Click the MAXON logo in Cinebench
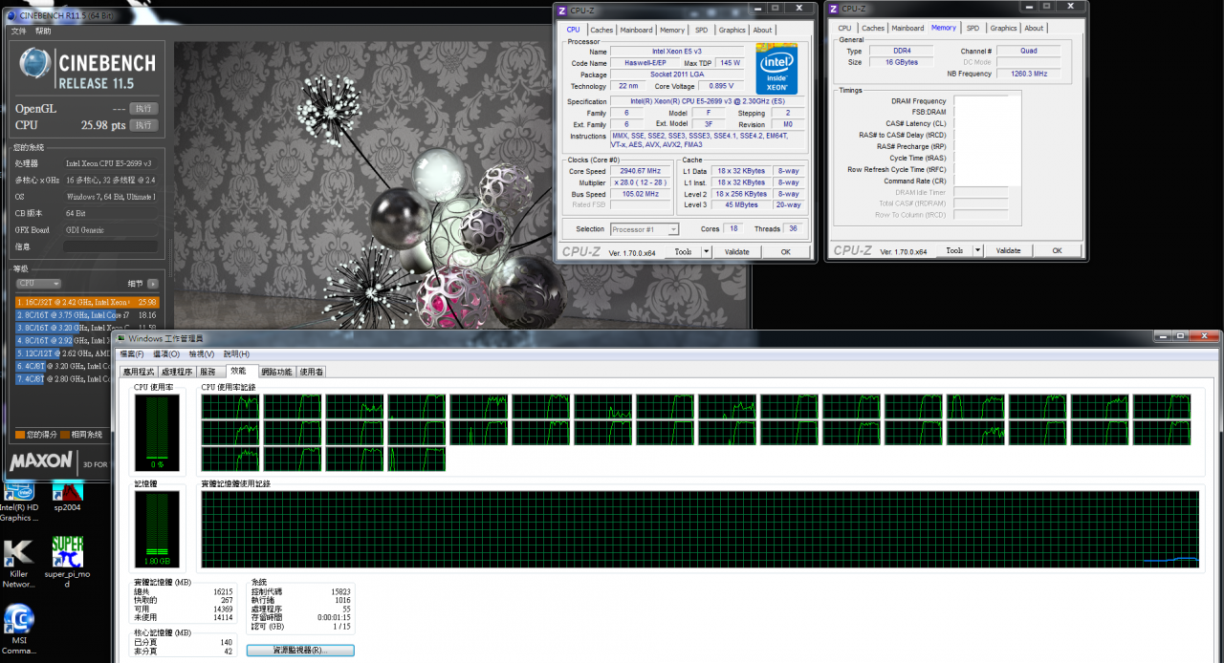This screenshot has width=1224, height=663. pos(41,461)
